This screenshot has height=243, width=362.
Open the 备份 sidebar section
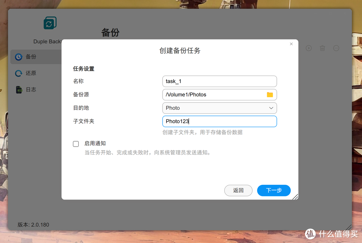(36, 57)
